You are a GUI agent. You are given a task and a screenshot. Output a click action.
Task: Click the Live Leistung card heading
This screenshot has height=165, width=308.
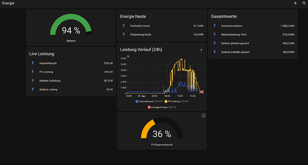point(42,54)
